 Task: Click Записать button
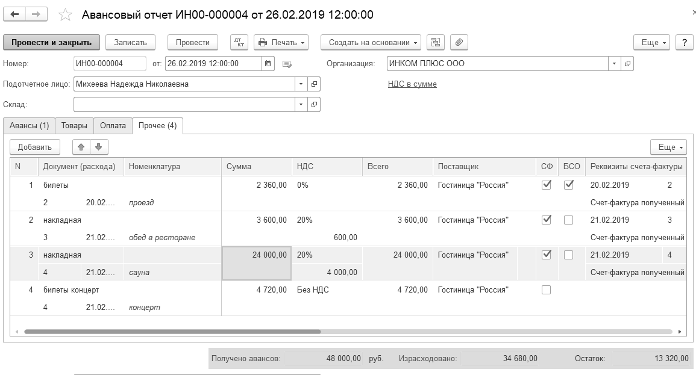pyautogui.click(x=130, y=43)
